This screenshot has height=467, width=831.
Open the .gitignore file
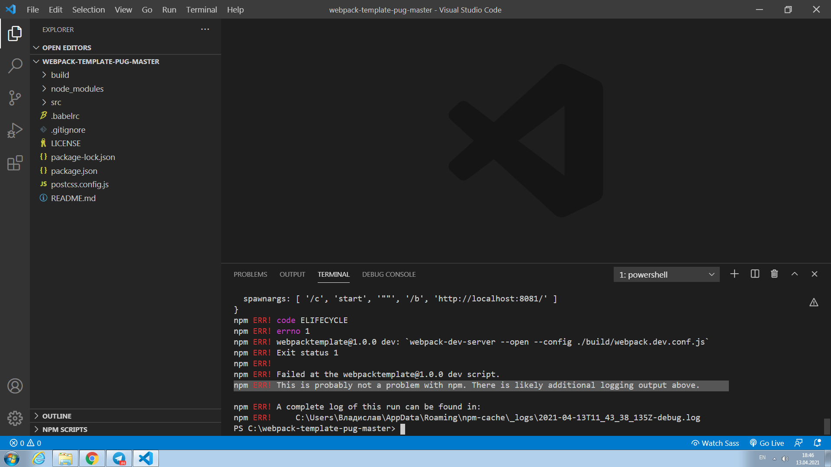coord(126,130)
